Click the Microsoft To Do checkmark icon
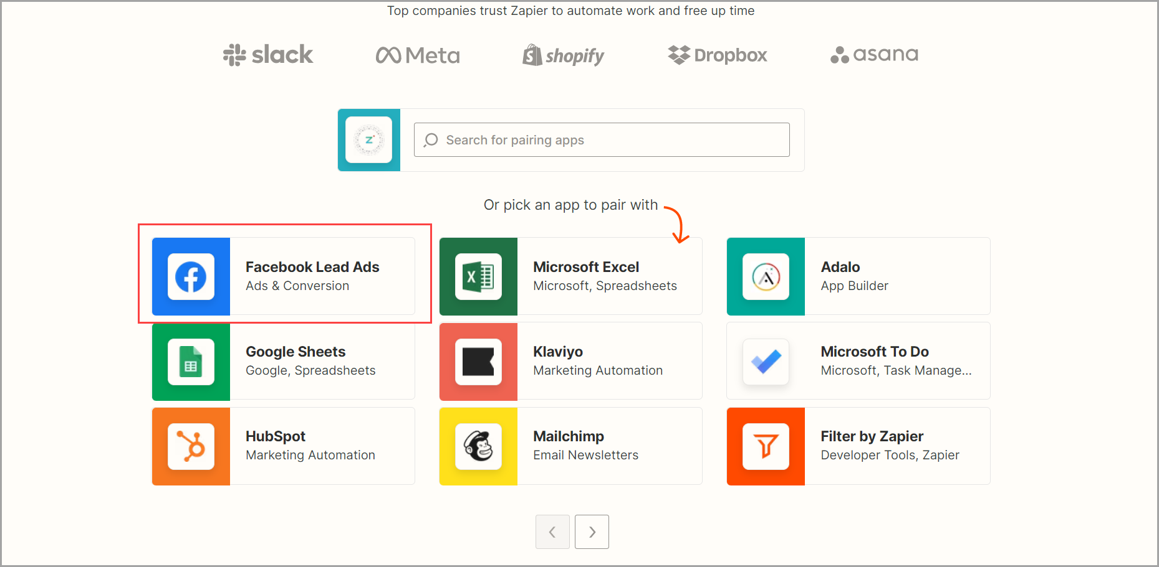Screen dimensions: 1159x567 (766, 362)
